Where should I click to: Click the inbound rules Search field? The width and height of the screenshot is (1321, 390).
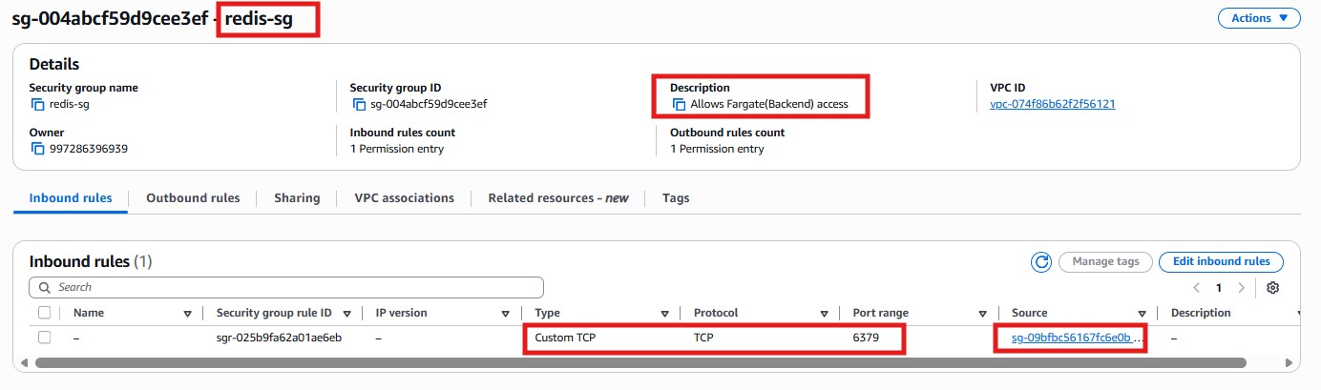click(286, 287)
